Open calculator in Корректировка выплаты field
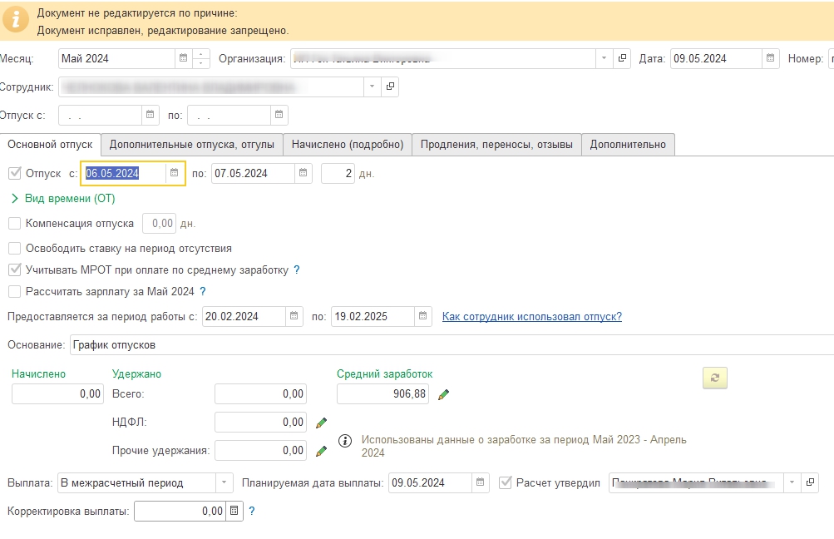 coord(234,512)
